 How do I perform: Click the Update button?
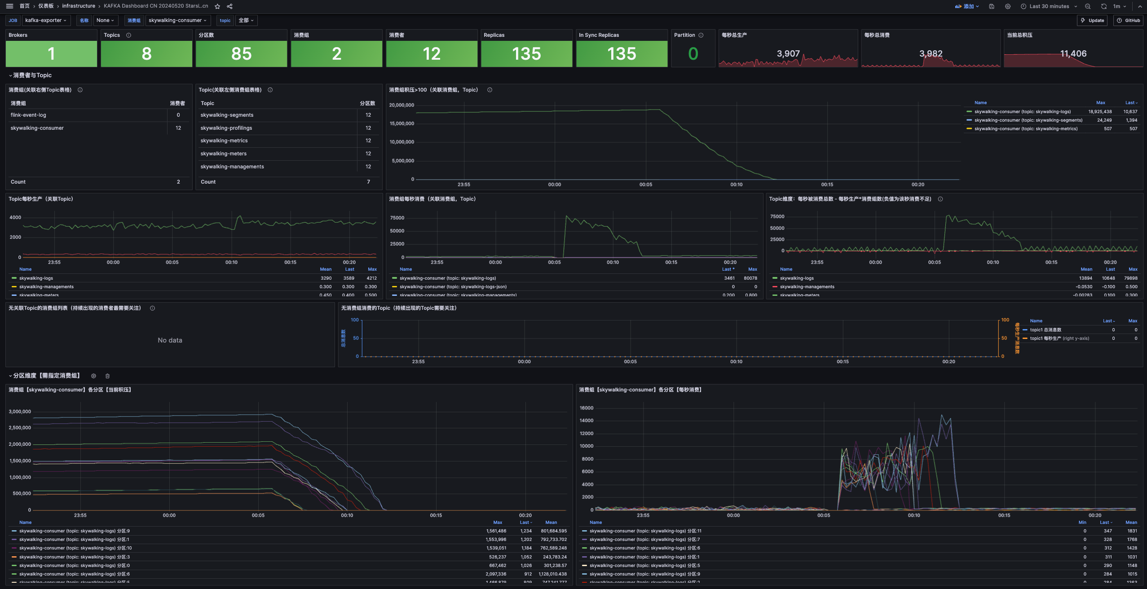[1092, 20]
